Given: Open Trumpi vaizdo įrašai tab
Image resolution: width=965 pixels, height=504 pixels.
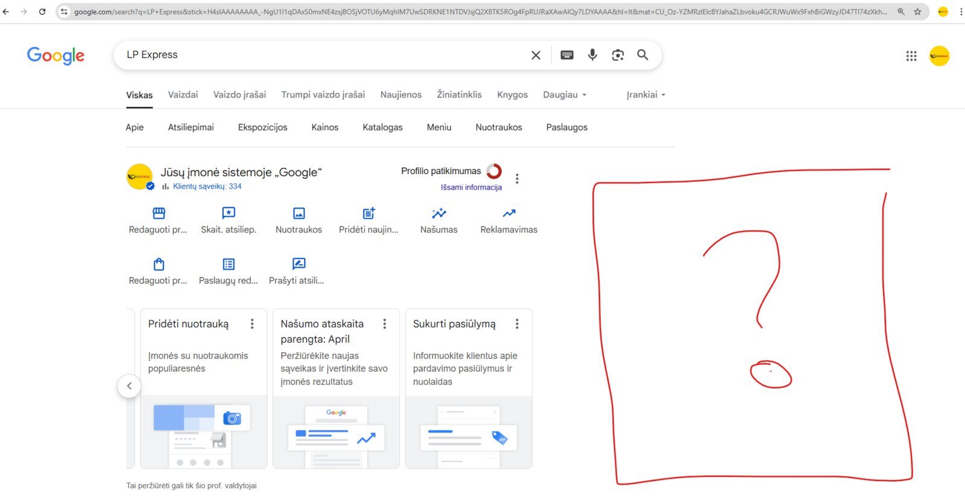Looking at the screenshot, I should click(x=323, y=95).
